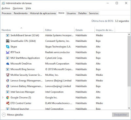Click the Lenovo Energy Management icon
Screen dimensions: 131x120
(8, 81)
